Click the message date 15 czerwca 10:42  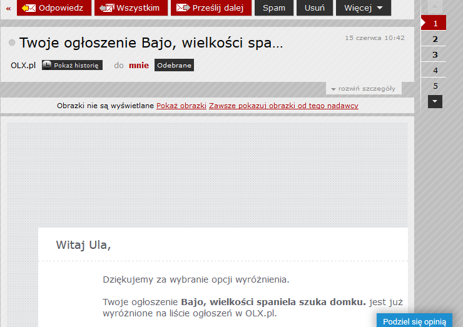point(375,38)
